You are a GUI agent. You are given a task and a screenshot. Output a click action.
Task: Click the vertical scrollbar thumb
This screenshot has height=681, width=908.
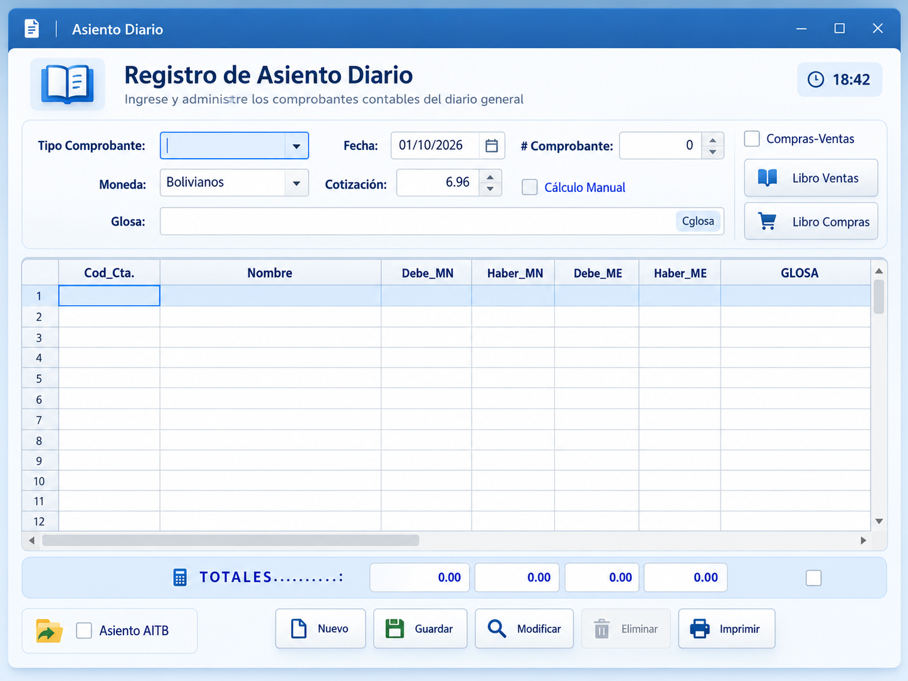pos(879,297)
